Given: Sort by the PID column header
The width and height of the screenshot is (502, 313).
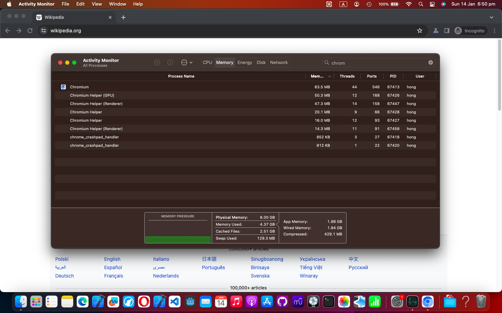Looking at the screenshot, I should pos(393,76).
